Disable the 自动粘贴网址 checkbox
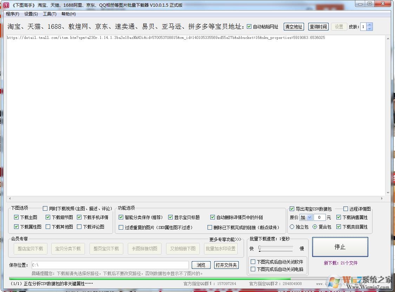This screenshot has width=395, height=292. click(249, 26)
